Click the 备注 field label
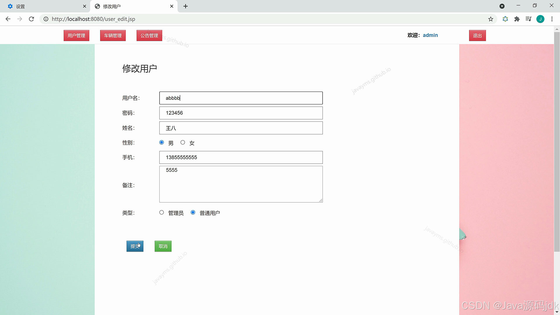This screenshot has height=315, width=560. tap(128, 185)
